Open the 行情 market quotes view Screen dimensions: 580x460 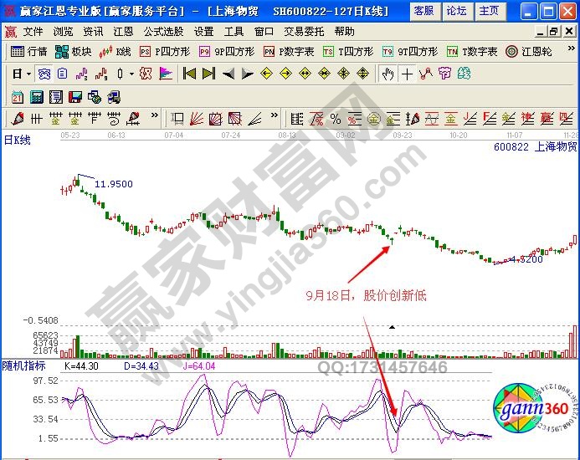[28, 51]
